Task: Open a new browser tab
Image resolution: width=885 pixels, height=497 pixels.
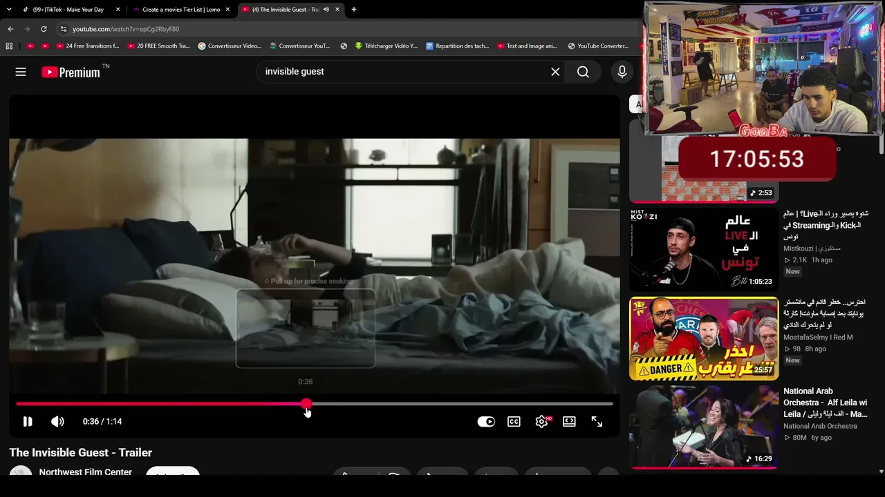Action: pyautogui.click(x=354, y=10)
